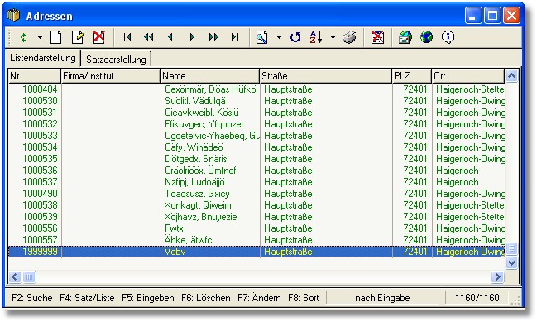Click the PLZ column header
The width and height of the screenshot is (537, 322).
coord(412,76)
